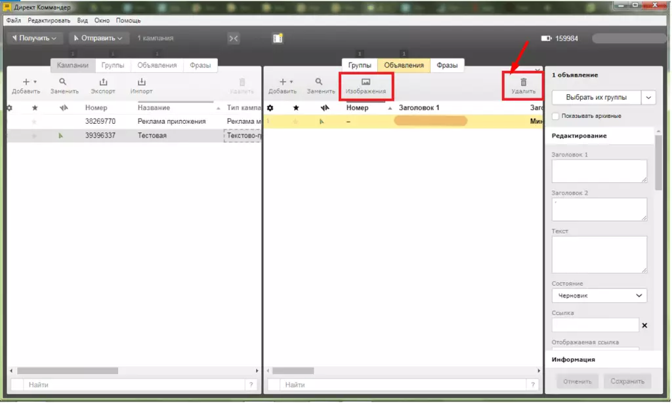Click the Заголовок 1 input field
The height and width of the screenshot is (403, 672).
(x=599, y=171)
